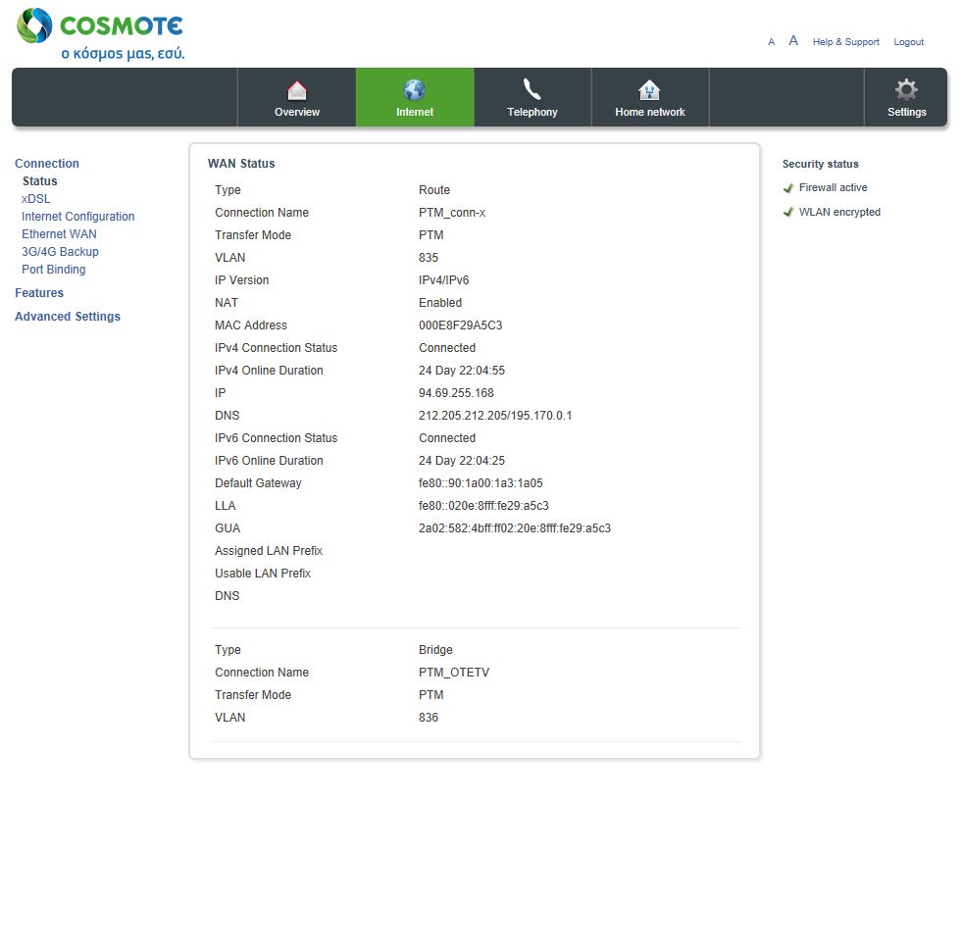Image resolution: width=962 pixels, height=952 pixels.
Task: Click the LLA value fe80::020e:8fff:fe29:a5c3
Action: click(483, 506)
